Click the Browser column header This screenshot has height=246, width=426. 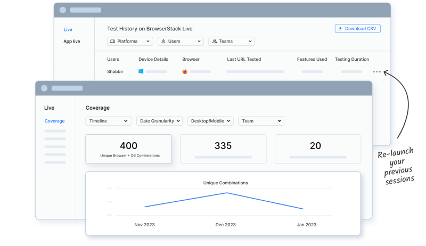click(x=191, y=59)
